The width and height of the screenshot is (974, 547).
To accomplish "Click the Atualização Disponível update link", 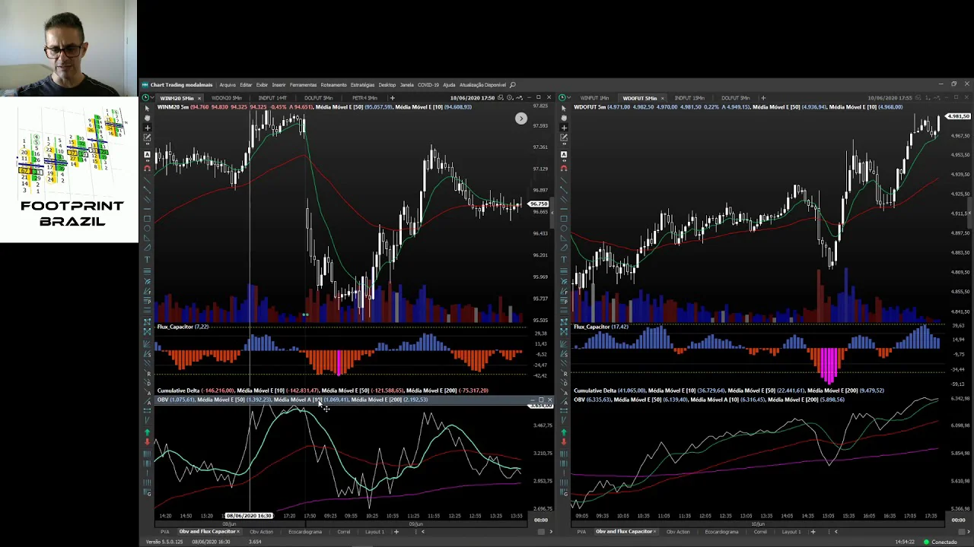I will coord(483,85).
